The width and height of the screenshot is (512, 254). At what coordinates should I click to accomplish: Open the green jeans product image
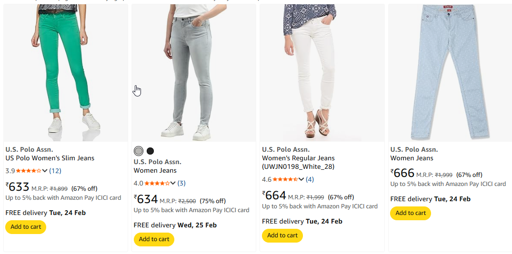[66, 71]
